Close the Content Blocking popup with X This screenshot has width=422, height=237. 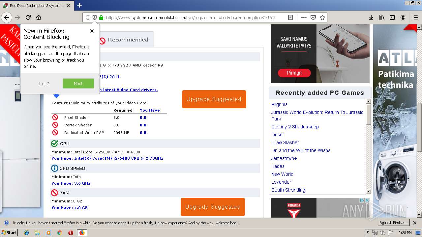92,31
